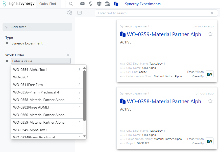Open the Quick Find box

[x=48, y=4]
